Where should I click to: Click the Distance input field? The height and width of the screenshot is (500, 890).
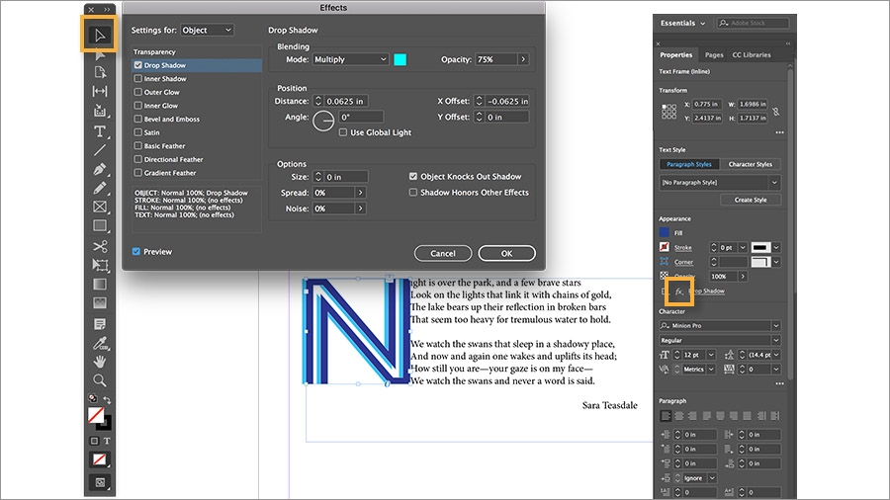click(346, 101)
